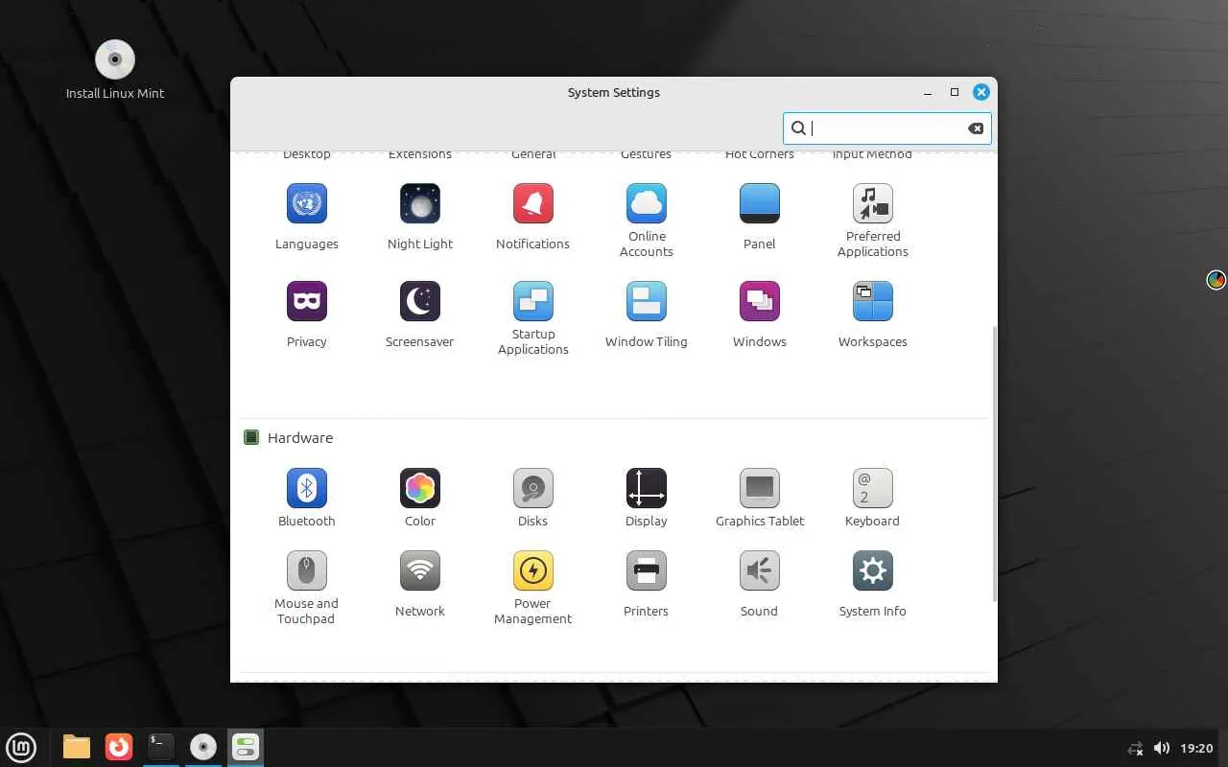
Task: Open the Panel settings
Action: point(760,218)
